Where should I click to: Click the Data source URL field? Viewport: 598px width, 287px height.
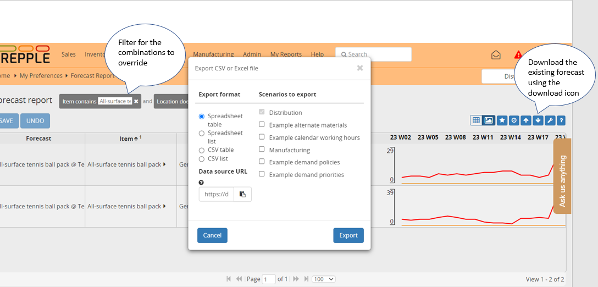click(216, 194)
